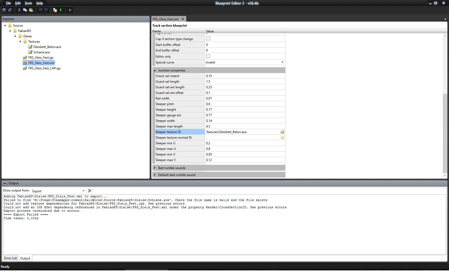Click the Start buffer offset value field
Viewport: 449px width, 280px height.
(x=245, y=45)
